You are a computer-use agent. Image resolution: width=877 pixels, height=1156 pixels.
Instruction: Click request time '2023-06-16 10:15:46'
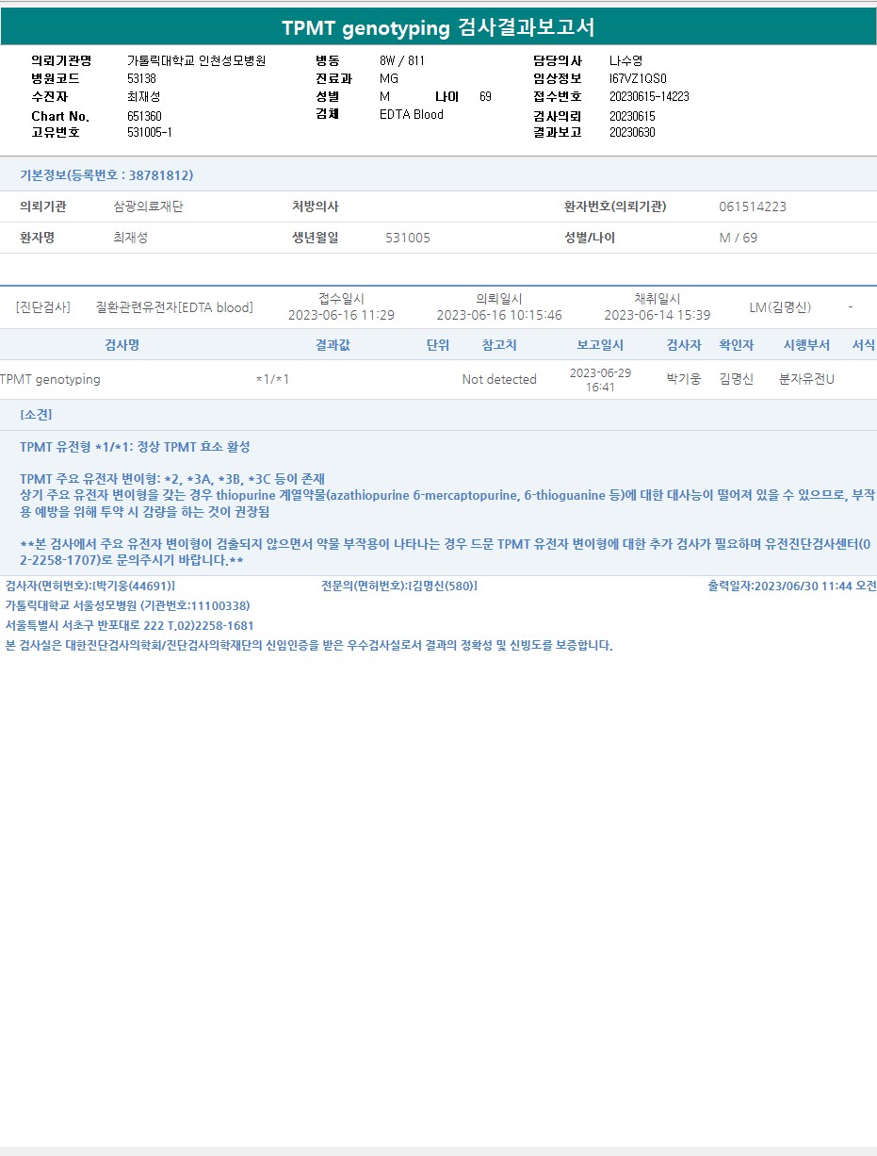coord(499,315)
